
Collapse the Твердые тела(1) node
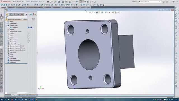pos(6,26)
